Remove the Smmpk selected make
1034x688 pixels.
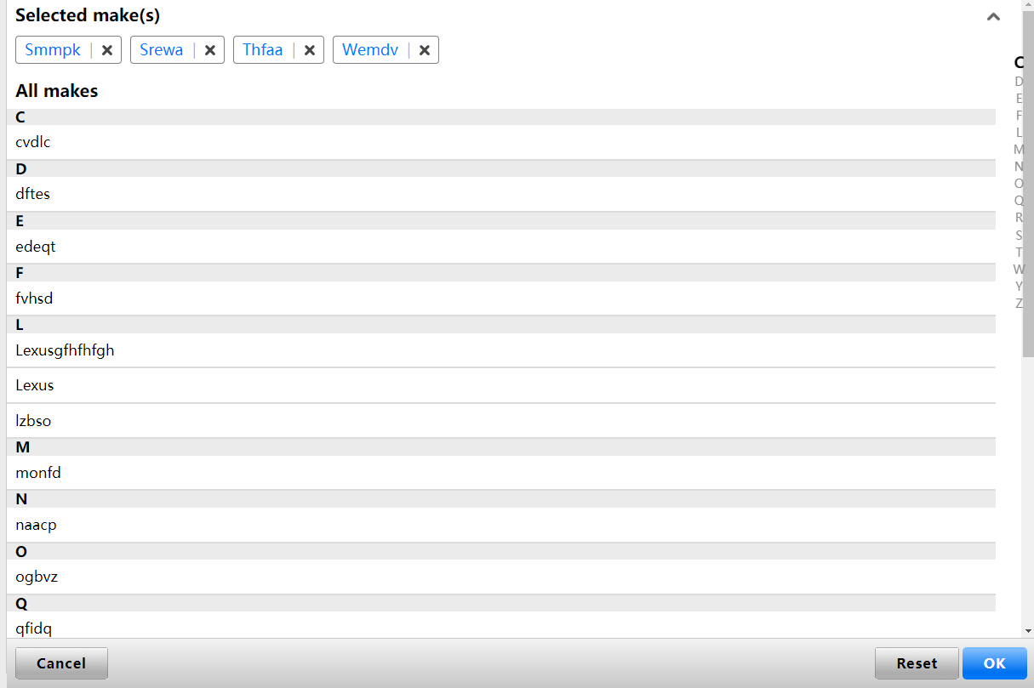(x=107, y=50)
